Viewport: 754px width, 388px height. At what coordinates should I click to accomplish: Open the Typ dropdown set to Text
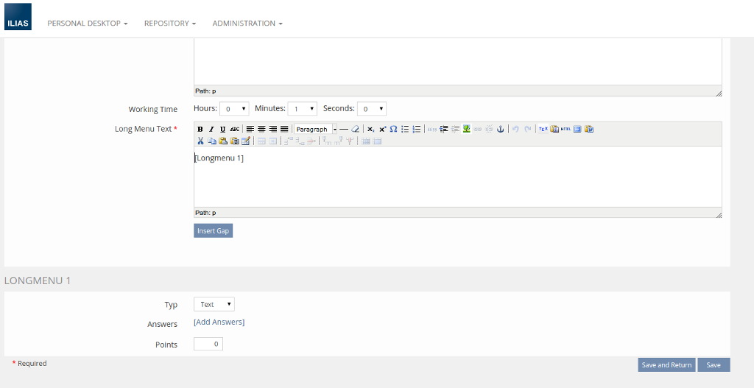(214, 304)
